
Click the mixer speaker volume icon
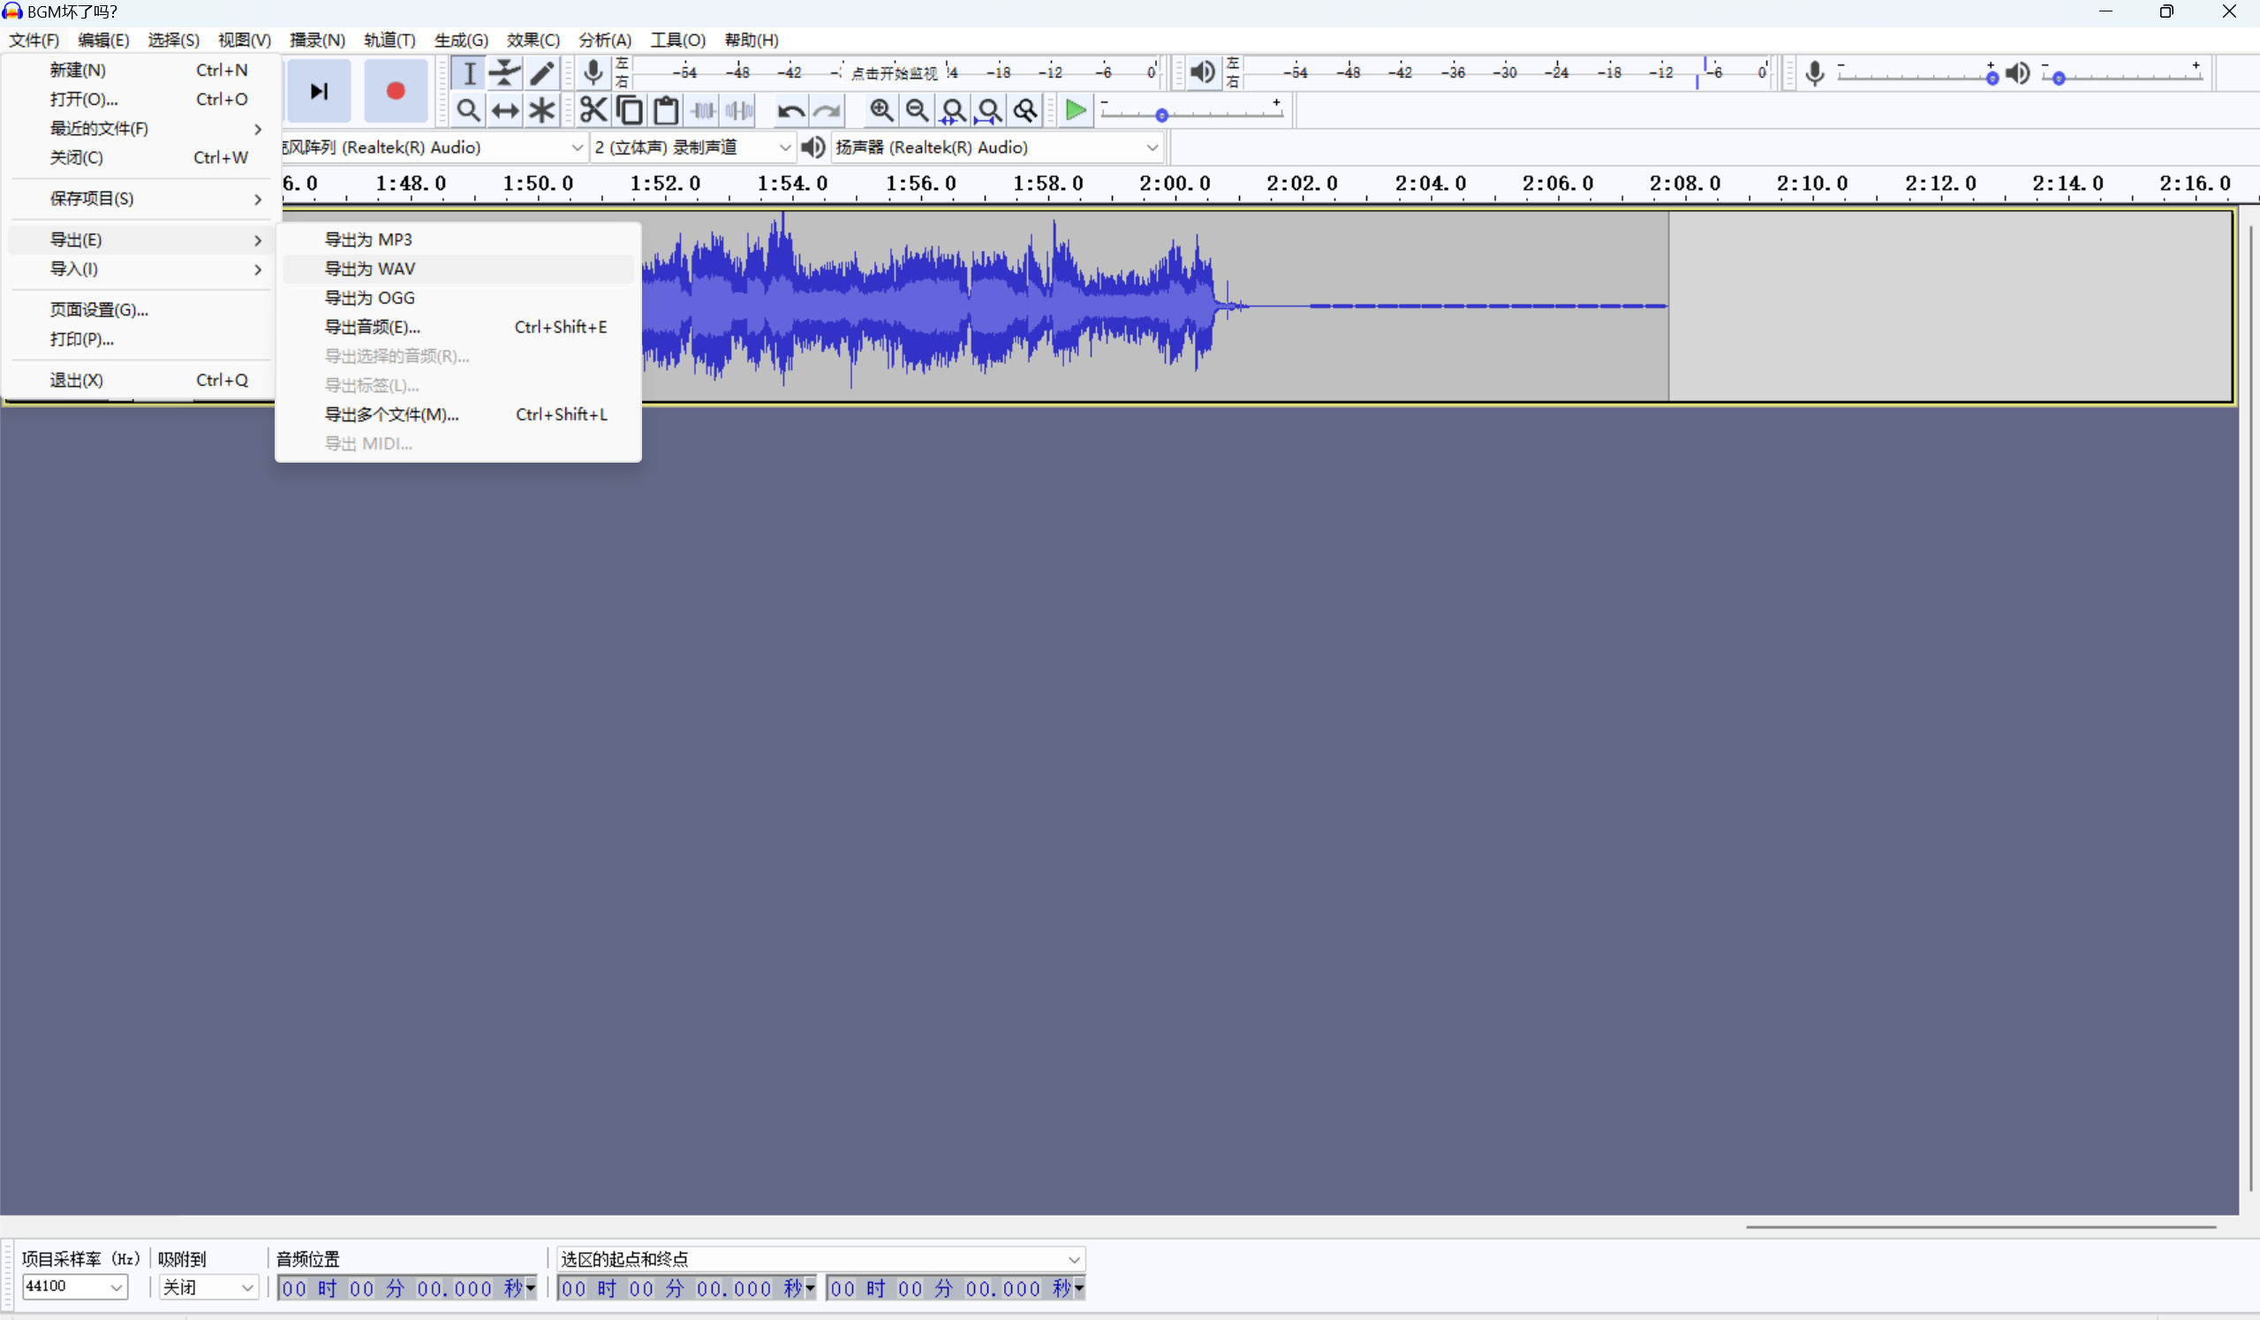(2018, 72)
